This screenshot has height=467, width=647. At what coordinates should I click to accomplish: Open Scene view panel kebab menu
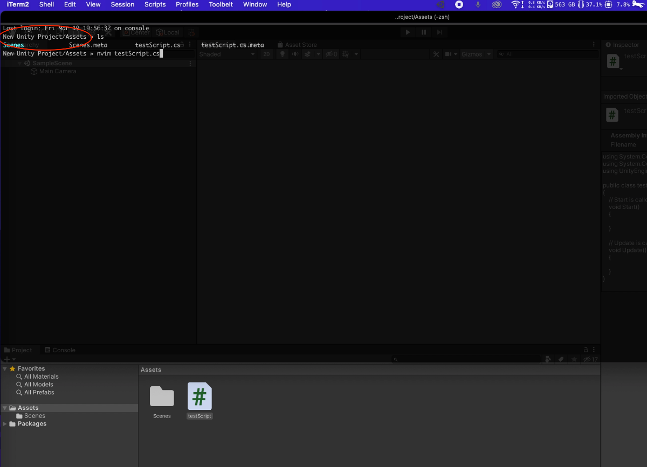click(594, 45)
